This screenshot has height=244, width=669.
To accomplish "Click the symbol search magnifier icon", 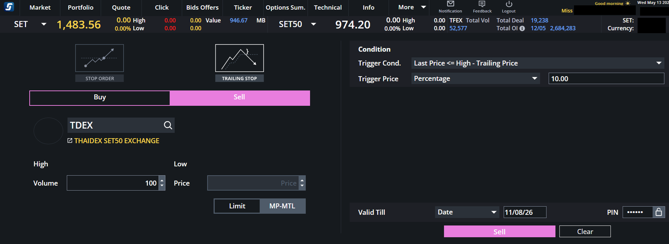I will [168, 125].
